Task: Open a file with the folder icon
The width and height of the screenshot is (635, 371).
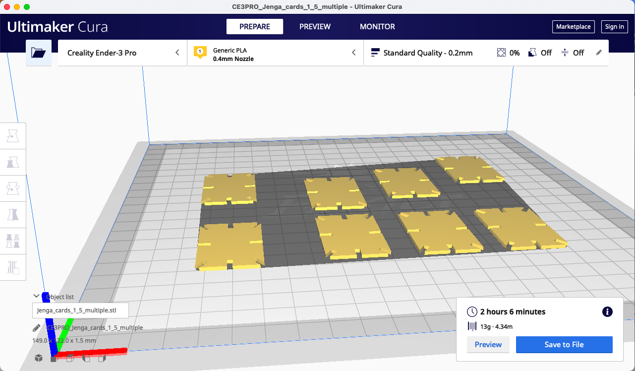Action: click(x=38, y=53)
